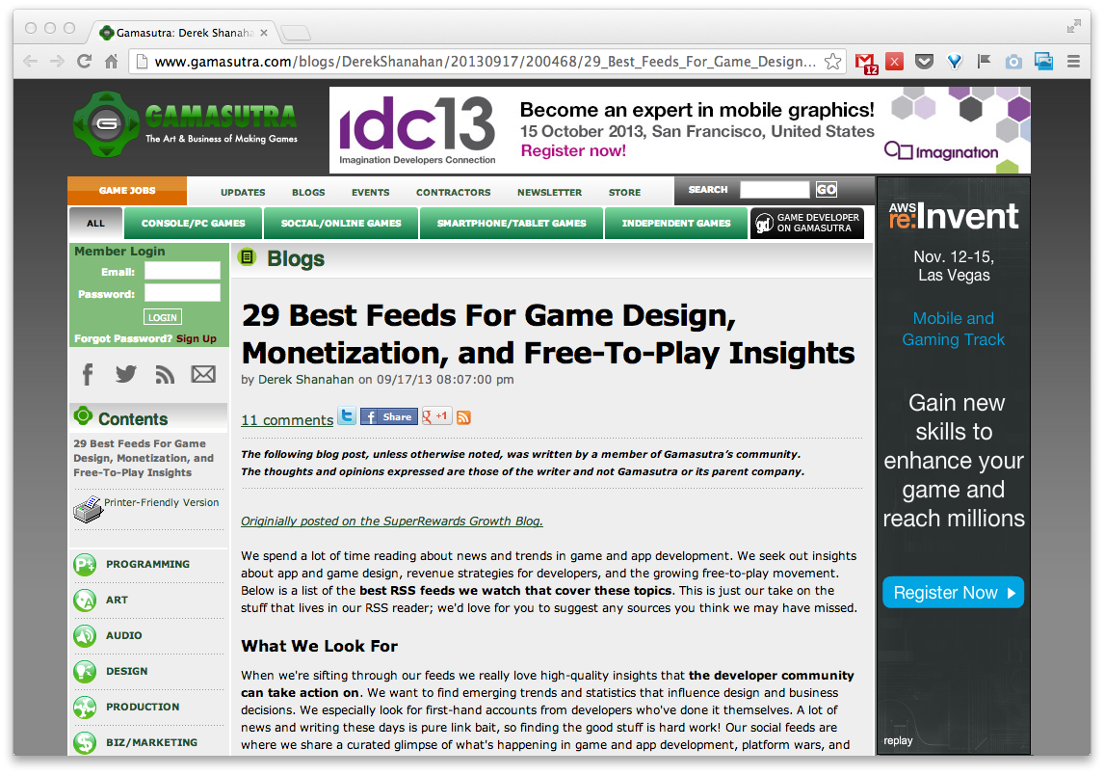Click the idc13 banner advertisement

tap(680, 130)
